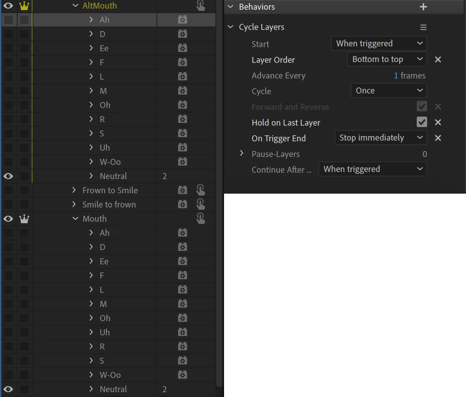
Task: Select the AltMouth Uh layer
Action: [105, 148]
